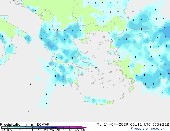The image size is (170, 131).
Task: Click the Rhodes island outline
Action: 131,89
